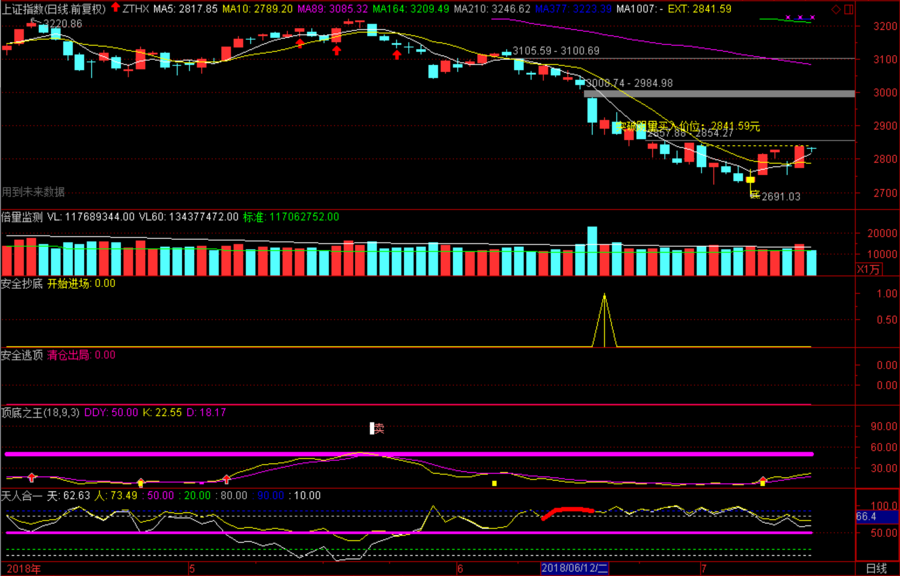Viewport: 900px width, 576px height.
Task: Click the yellow spike in the 安全抄底 panel
Action: click(605, 320)
